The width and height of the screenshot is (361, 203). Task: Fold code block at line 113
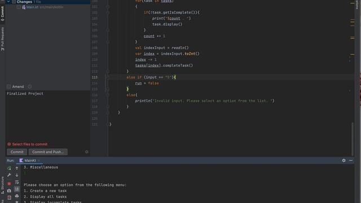click(107, 77)
